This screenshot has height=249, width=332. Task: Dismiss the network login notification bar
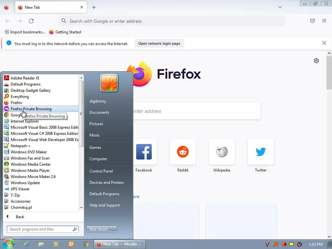coord(324,43)
